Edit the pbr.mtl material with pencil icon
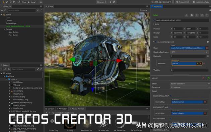The width and height of the screenshot is (211, 132). (x=197, y=64)
